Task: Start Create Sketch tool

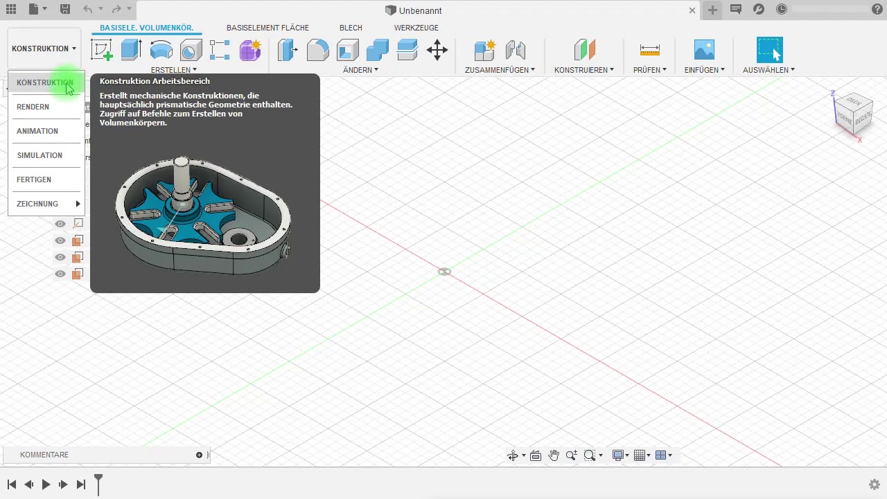Action: (102, 50)
